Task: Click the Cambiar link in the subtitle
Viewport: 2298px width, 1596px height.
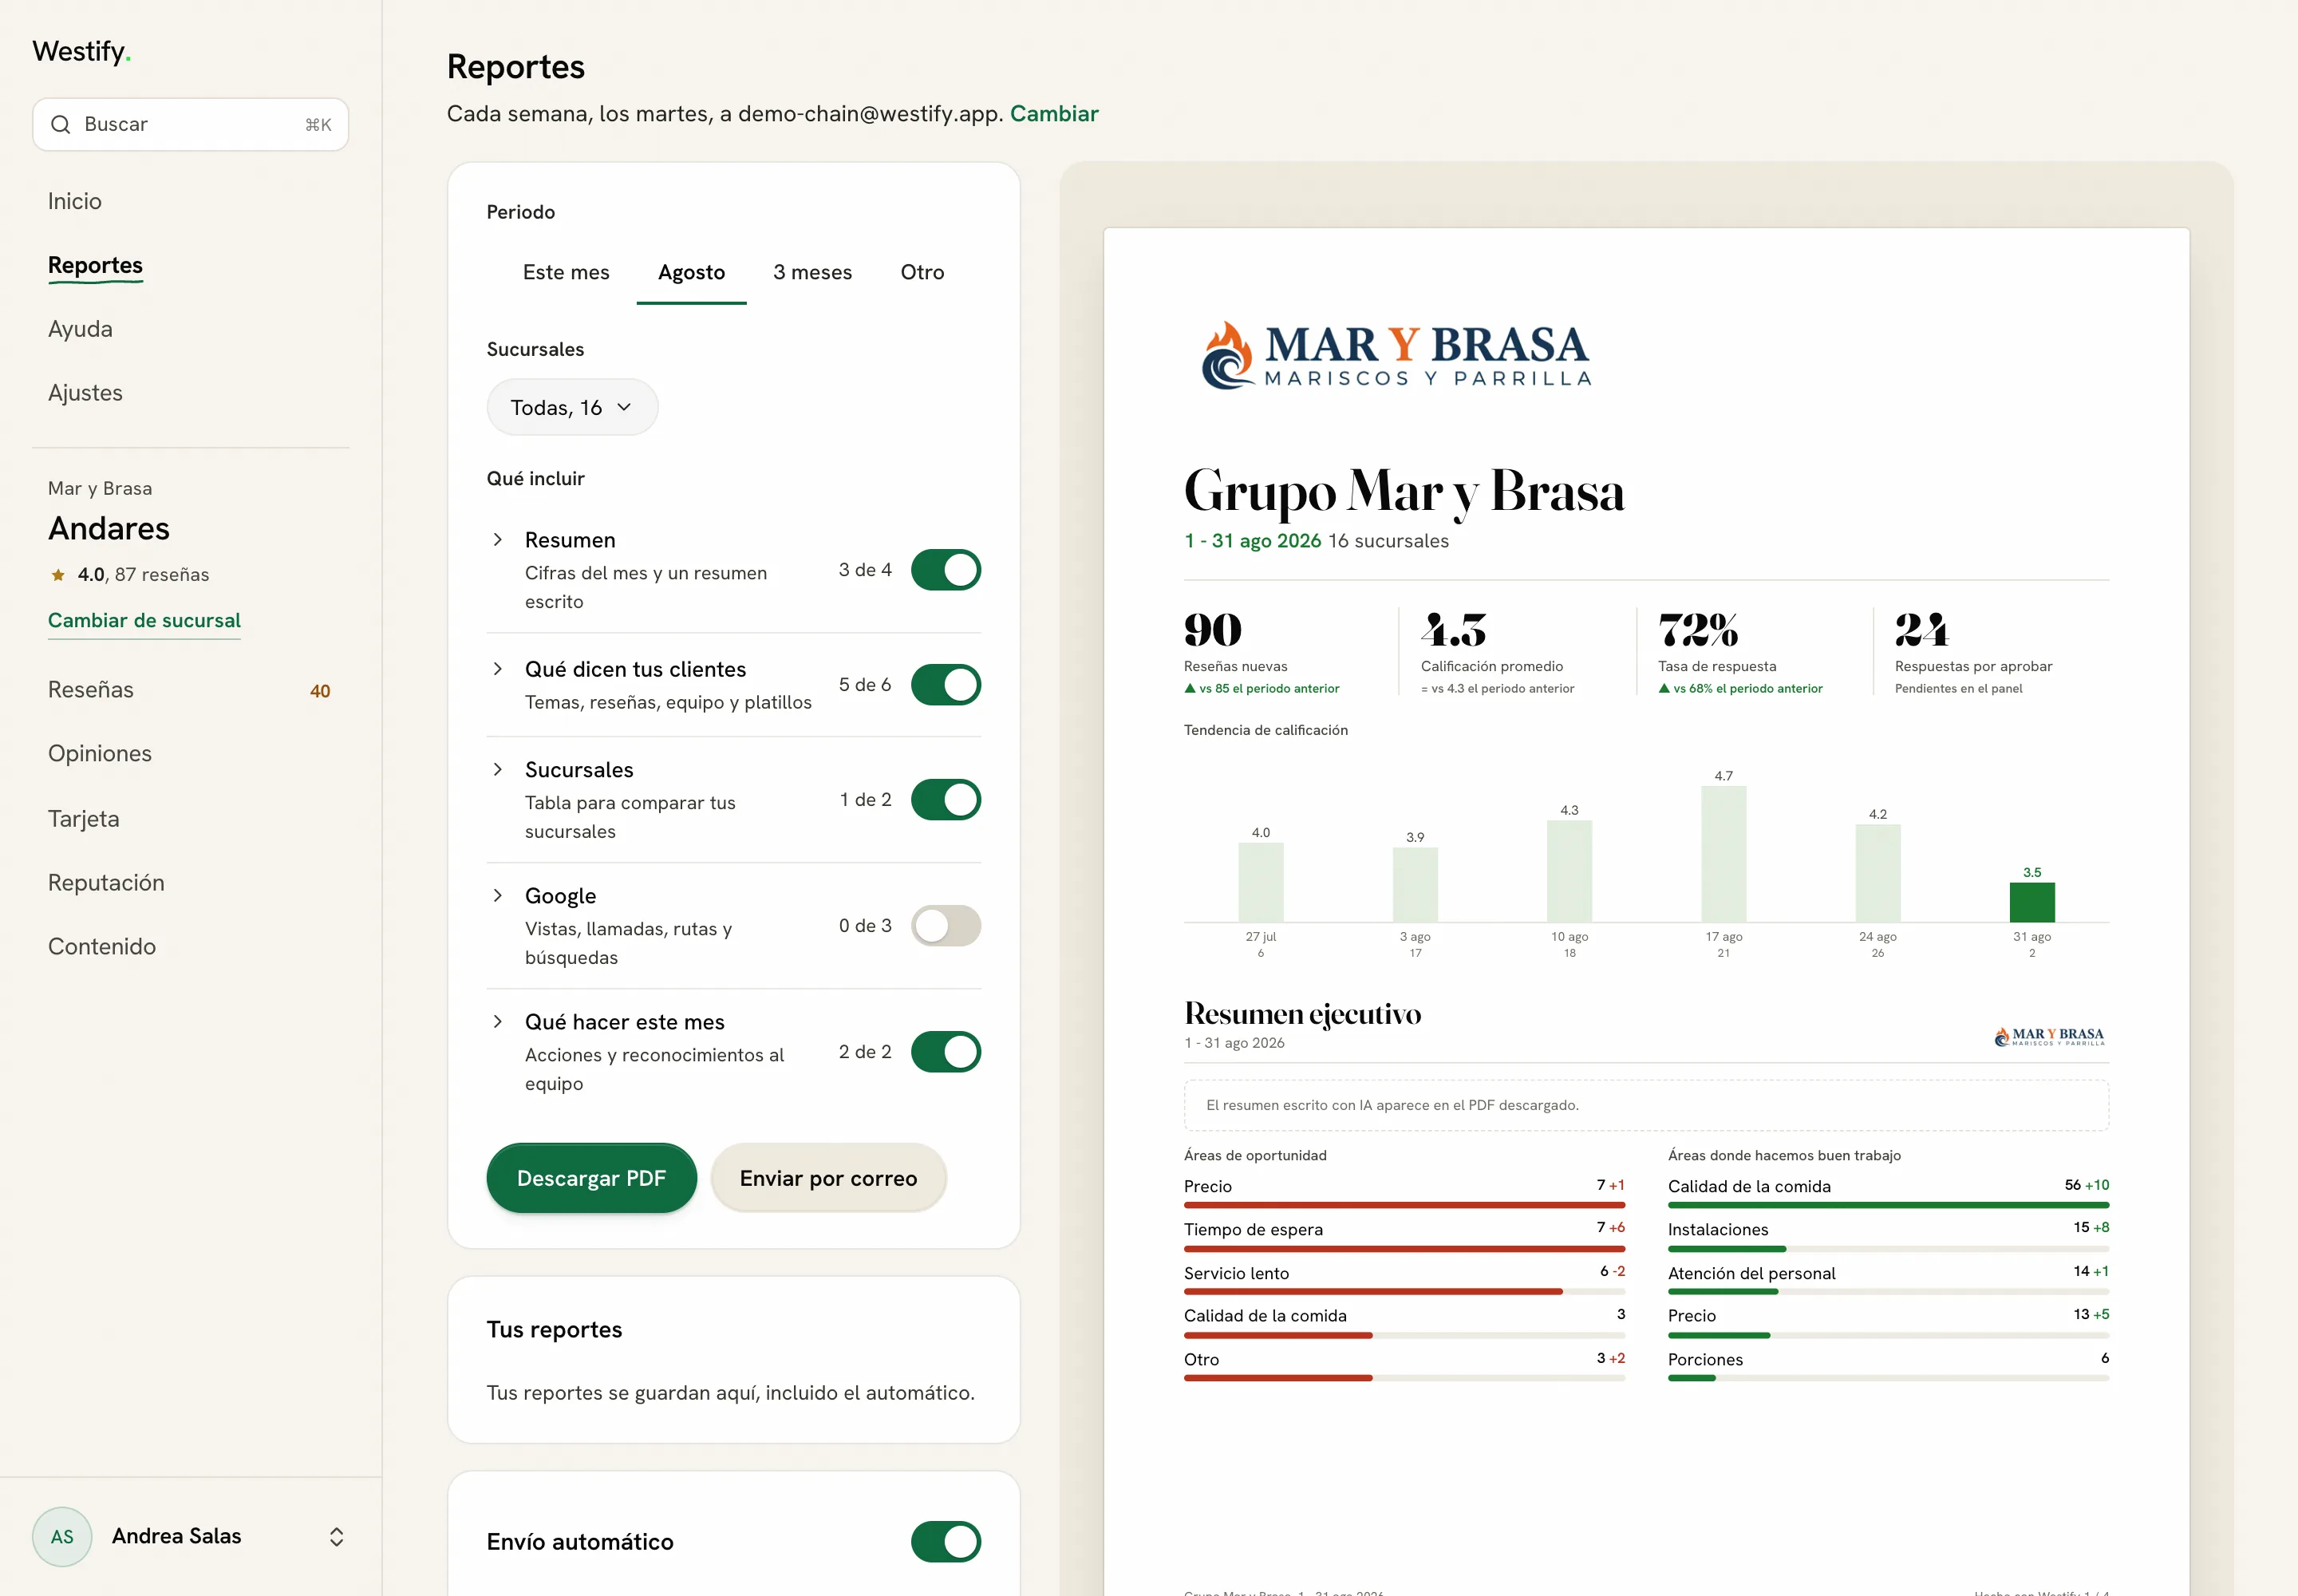Action: (x=1054, y=114)
